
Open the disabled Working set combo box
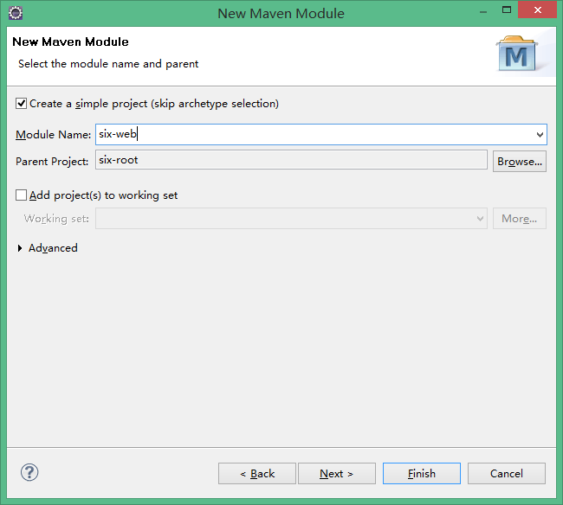291,218
